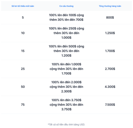Click the 4.300$ weekly total cell

click(110, 87)
